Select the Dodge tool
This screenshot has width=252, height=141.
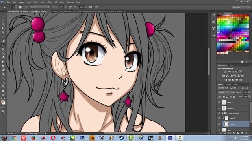(3, 70)
